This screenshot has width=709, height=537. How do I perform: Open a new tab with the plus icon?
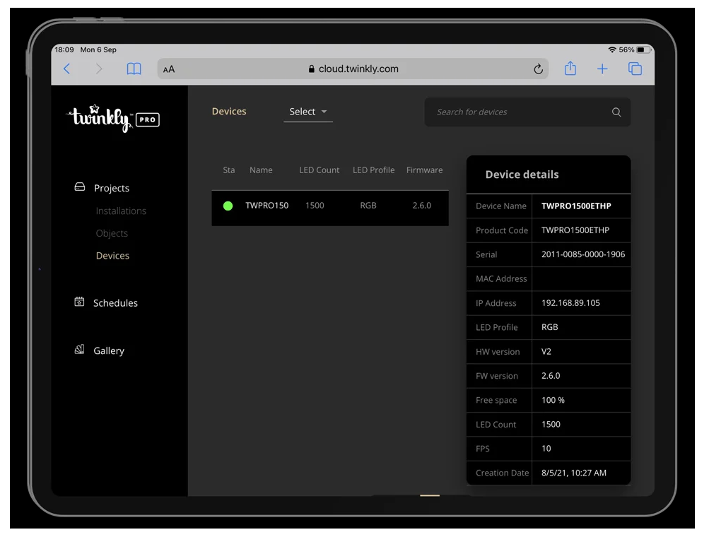(x=602, y=69)
